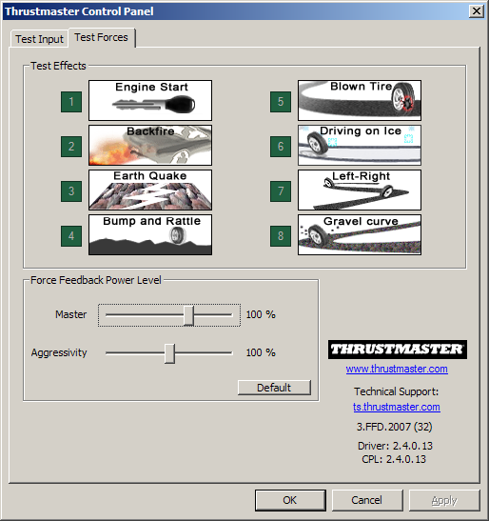489x521 pixels.
Task: Click the Driving on Ice effect
Action: pos(360,145)
